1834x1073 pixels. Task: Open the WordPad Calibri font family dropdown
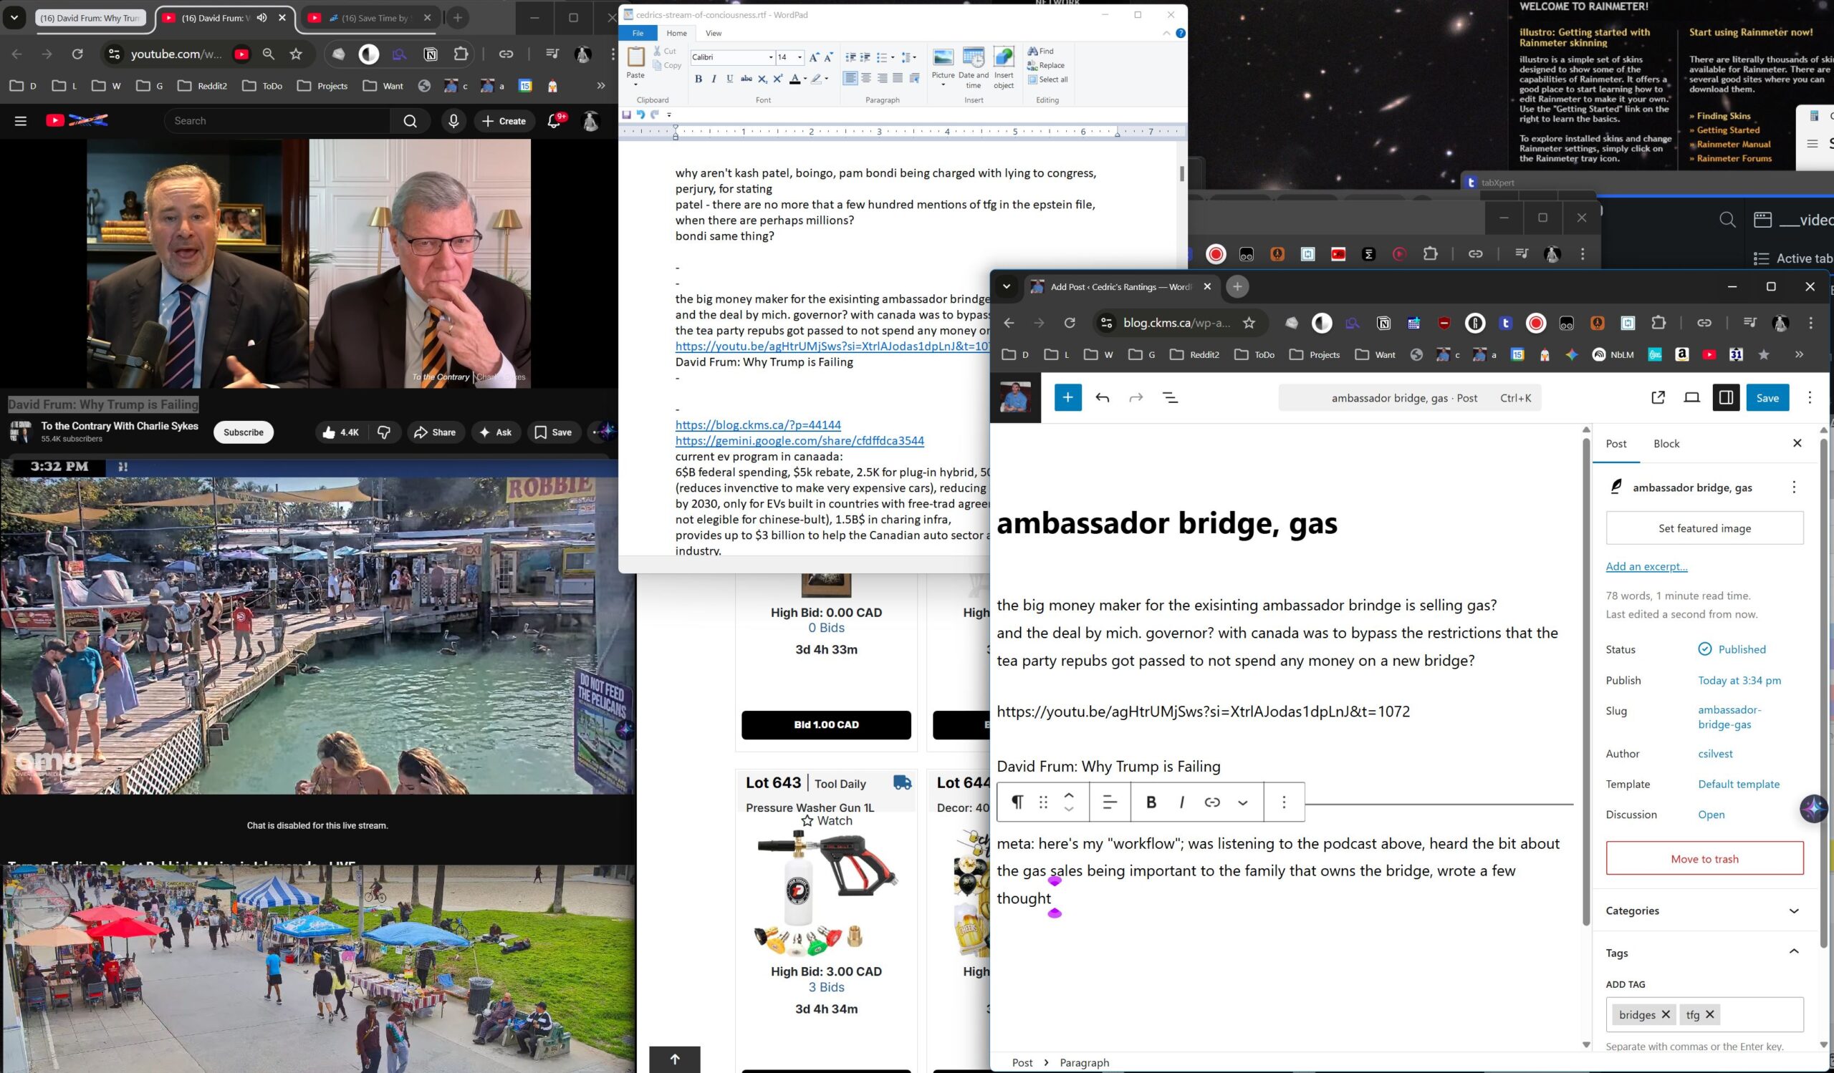click(771, 57)
